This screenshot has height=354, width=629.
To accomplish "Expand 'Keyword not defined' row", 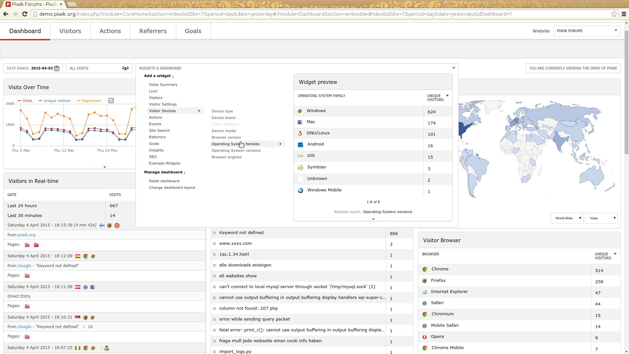I will 214,233.
